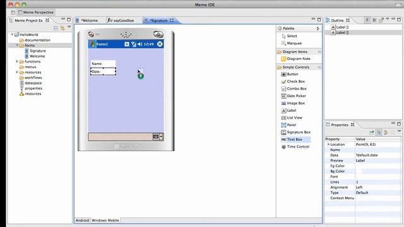Click the orange tree icon in Properties toolbar
The height and width of the screenshot is (227, 404).
[386, 132]
